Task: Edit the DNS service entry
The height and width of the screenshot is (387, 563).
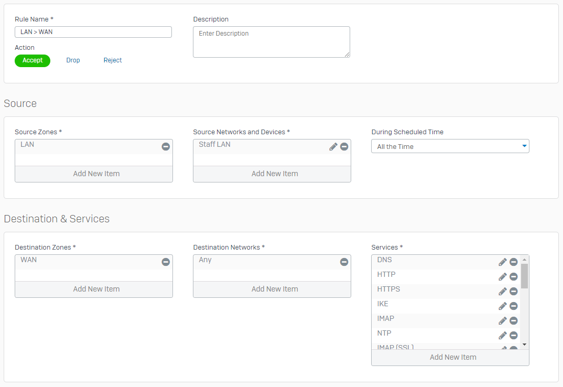Action: 502,262
